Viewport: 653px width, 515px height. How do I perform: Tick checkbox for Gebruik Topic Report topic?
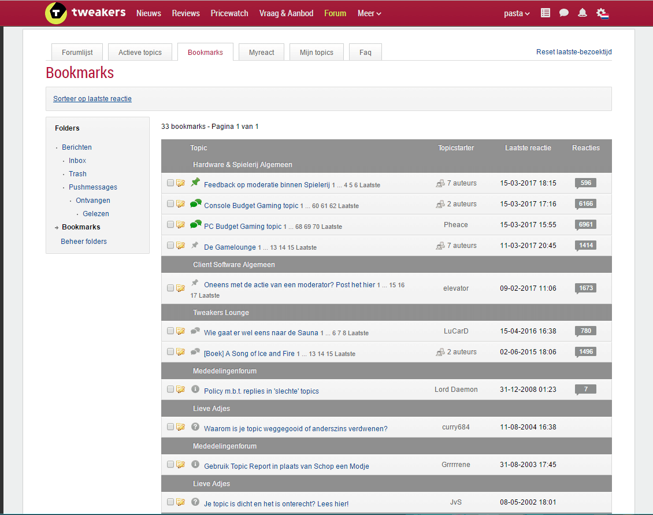tap(170, 464)
